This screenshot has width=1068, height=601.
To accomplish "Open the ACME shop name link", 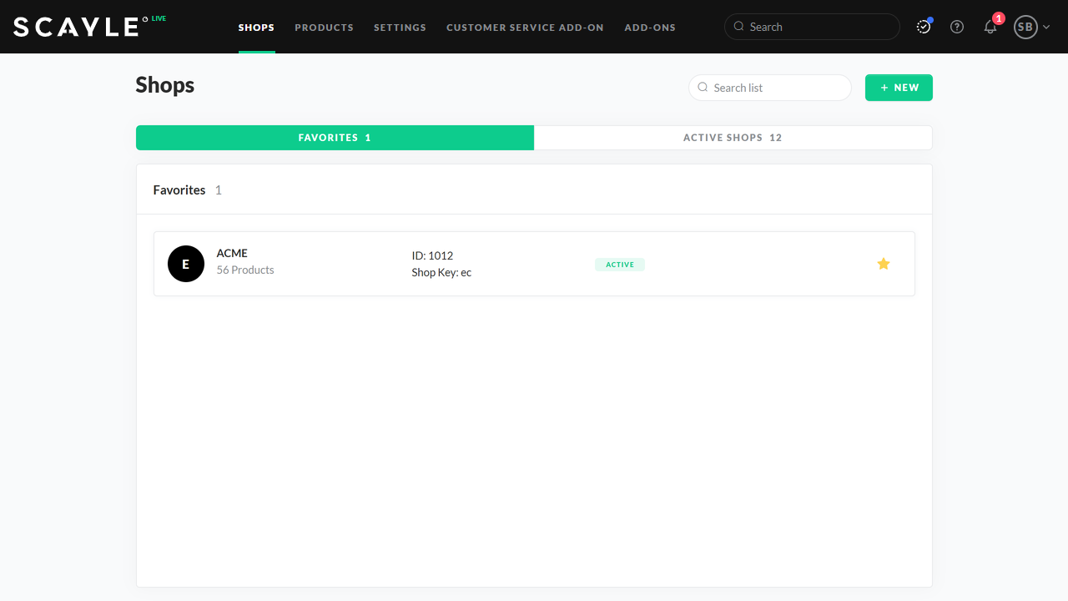I will click(x=232, y=253).
